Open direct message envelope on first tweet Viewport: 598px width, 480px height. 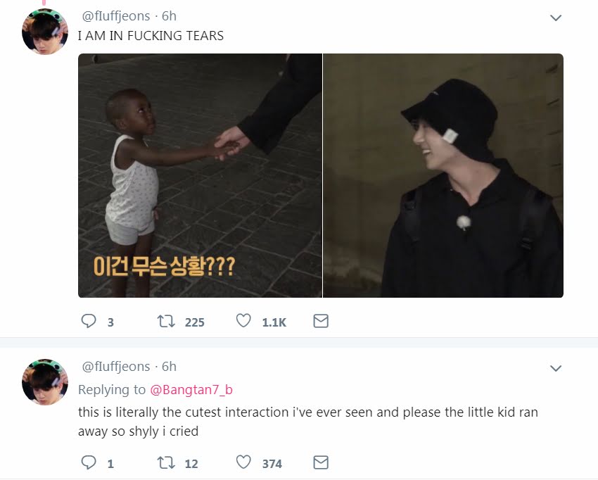coord(321,321)
